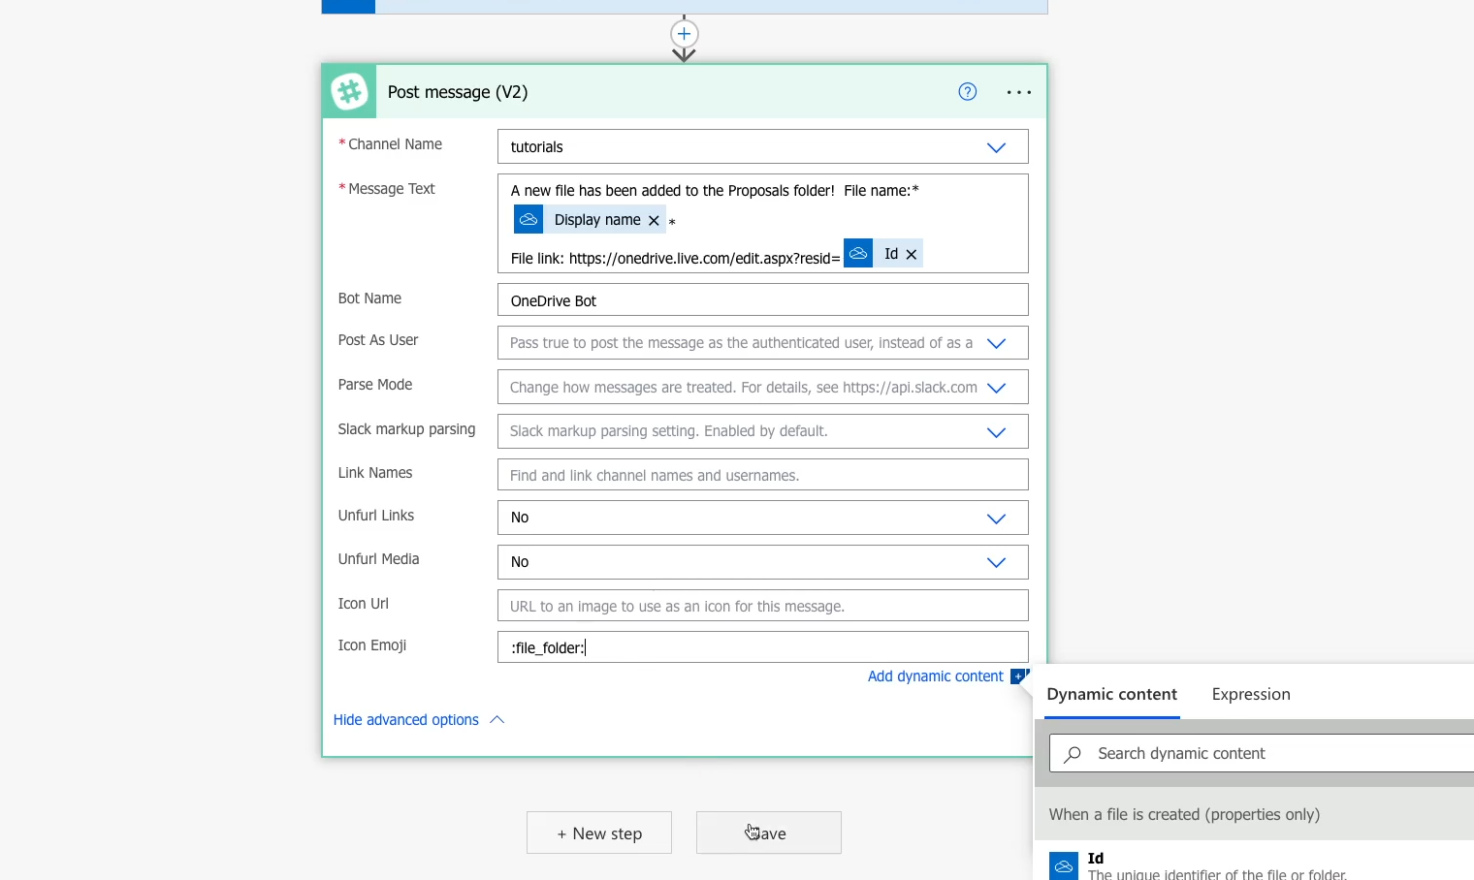Open help for Post message (V2)
Viewport: 1474px width, 880px height.
pos(967,91)
